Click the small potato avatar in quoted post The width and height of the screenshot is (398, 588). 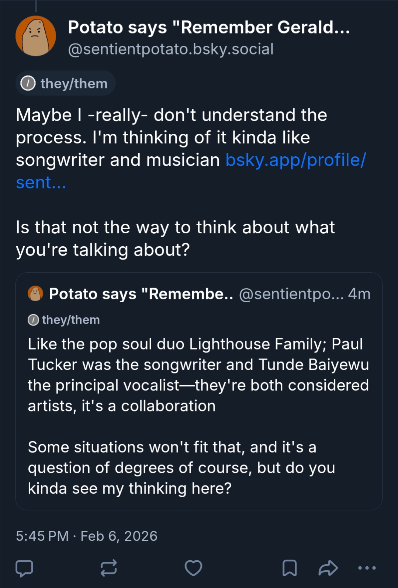tap(35, 294)
